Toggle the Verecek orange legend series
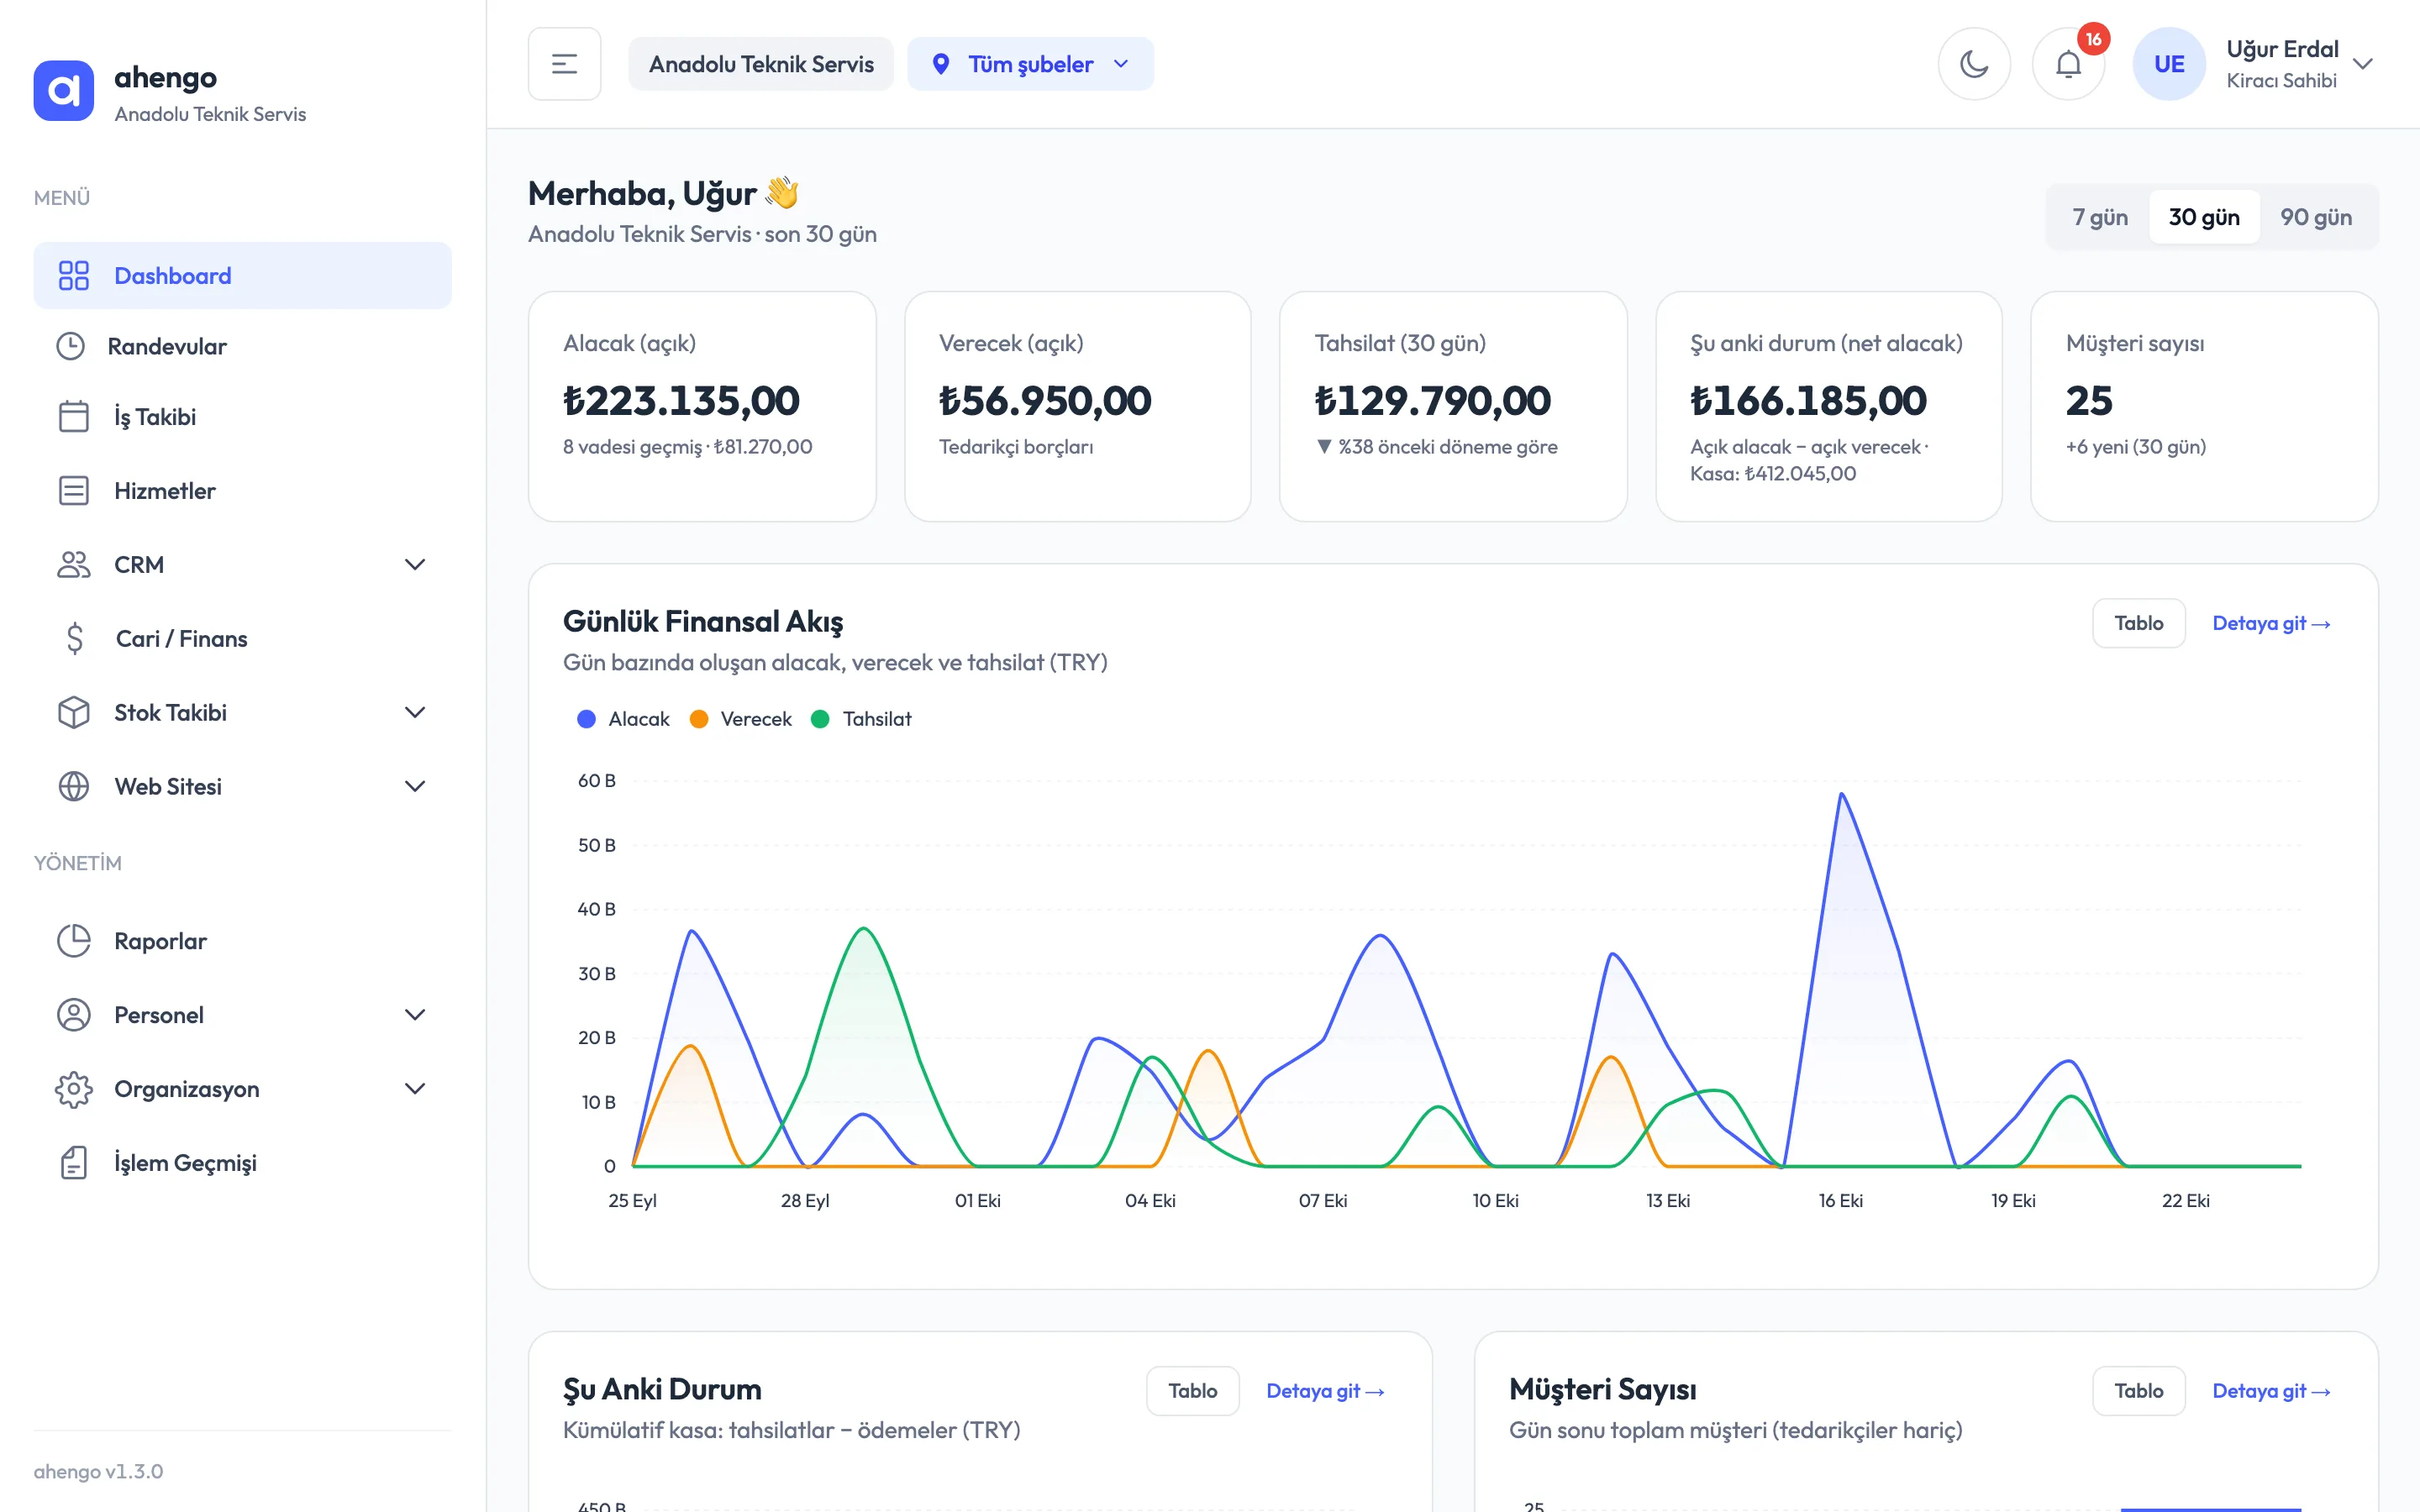This screenshot has height=1512, width=2420. pos(740,719)
